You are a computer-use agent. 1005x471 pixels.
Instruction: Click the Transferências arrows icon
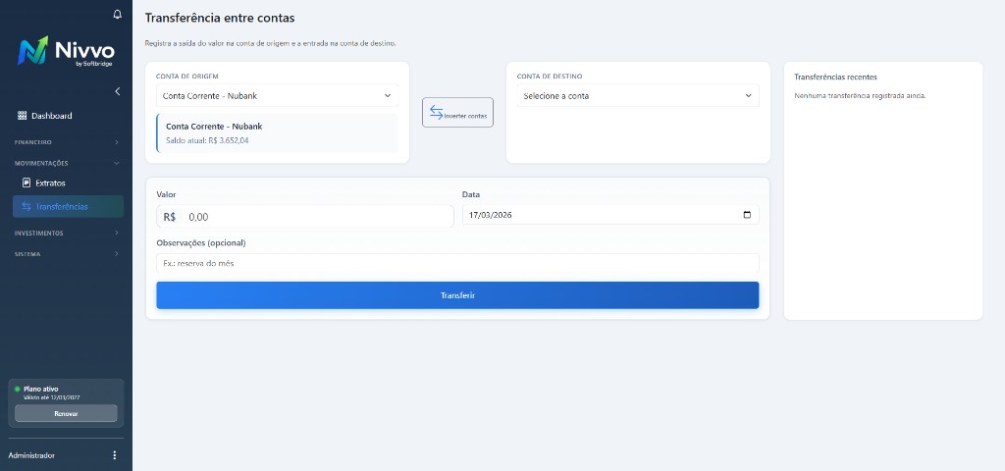click(x=26, y=206)
